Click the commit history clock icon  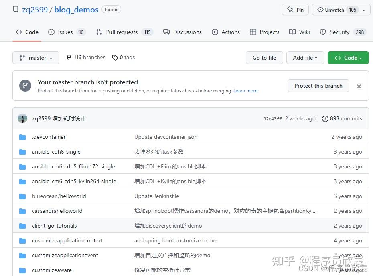tap(325, 118)
